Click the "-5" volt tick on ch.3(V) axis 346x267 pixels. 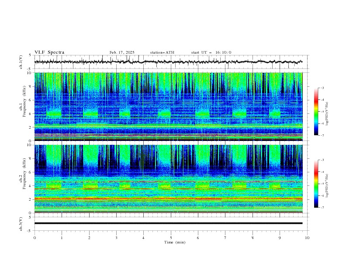click(29, 231)
